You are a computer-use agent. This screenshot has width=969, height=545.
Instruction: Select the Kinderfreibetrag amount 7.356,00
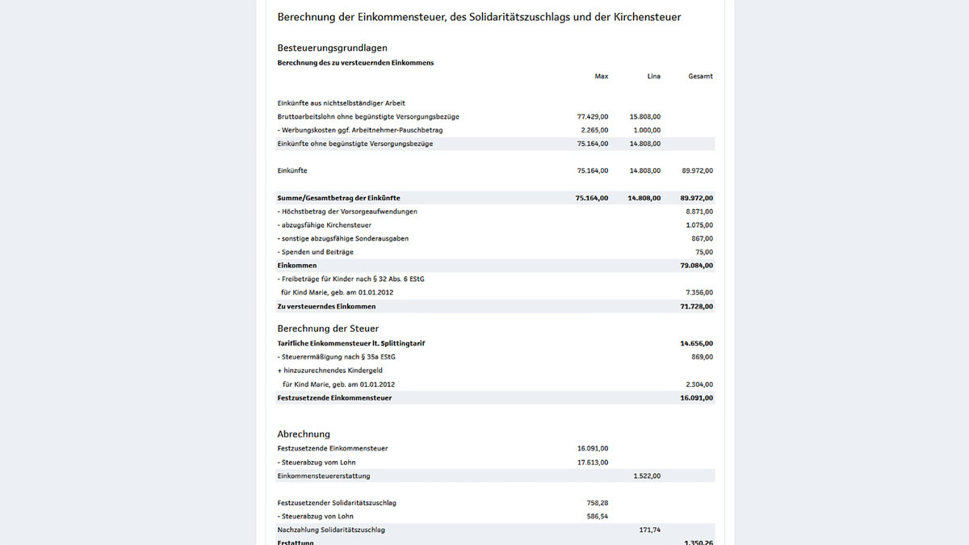699,292
